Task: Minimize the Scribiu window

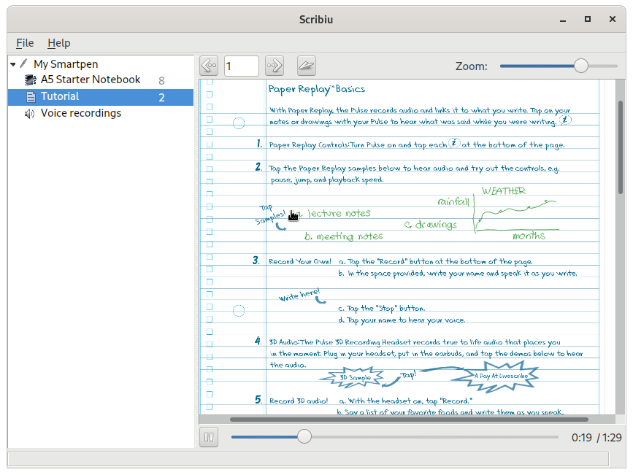Action: pos(563,20)
